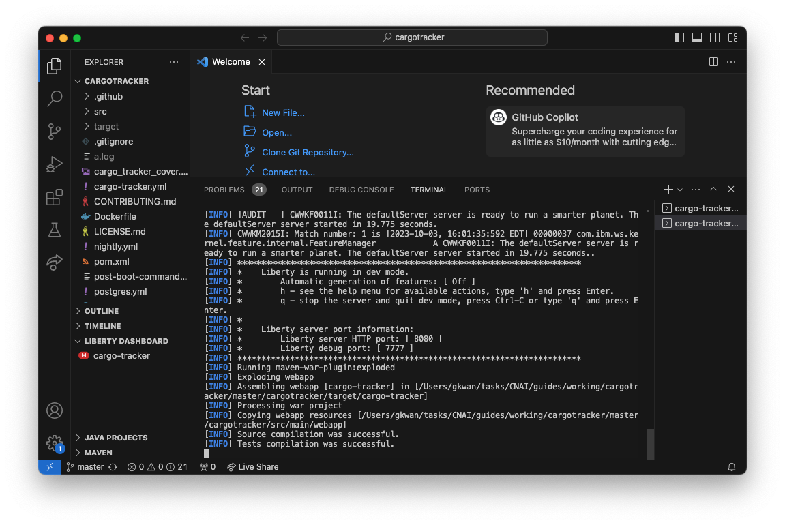Click the notifications bell in status bar
This screenshot has height=525, width=785.
tap(732, 467)
